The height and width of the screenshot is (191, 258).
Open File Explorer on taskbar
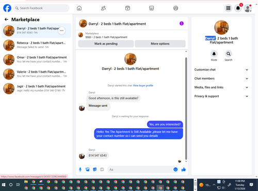coord(26,182)
